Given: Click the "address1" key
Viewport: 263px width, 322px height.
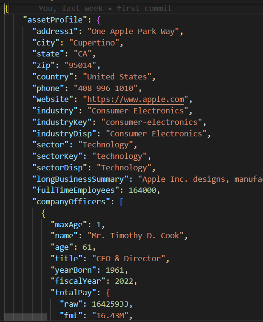Looking at the screenshot, I should tap(55, 32).
